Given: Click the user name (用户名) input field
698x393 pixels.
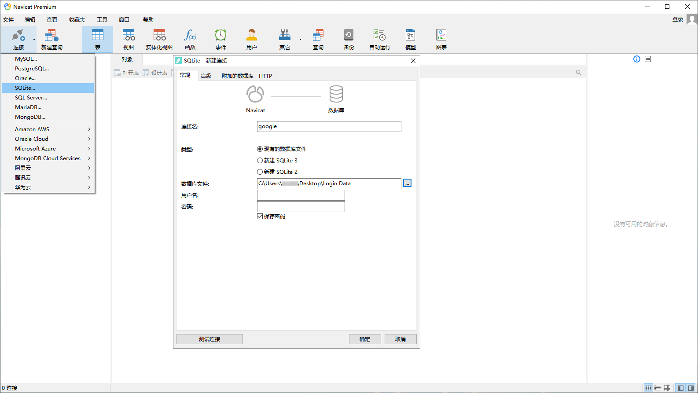Looking at the screenshot, I should click(301, 195).
